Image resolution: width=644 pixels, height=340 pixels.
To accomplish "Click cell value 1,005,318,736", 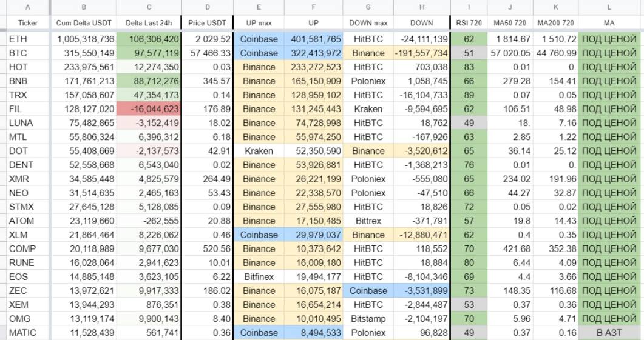I will tap(84, 39).
